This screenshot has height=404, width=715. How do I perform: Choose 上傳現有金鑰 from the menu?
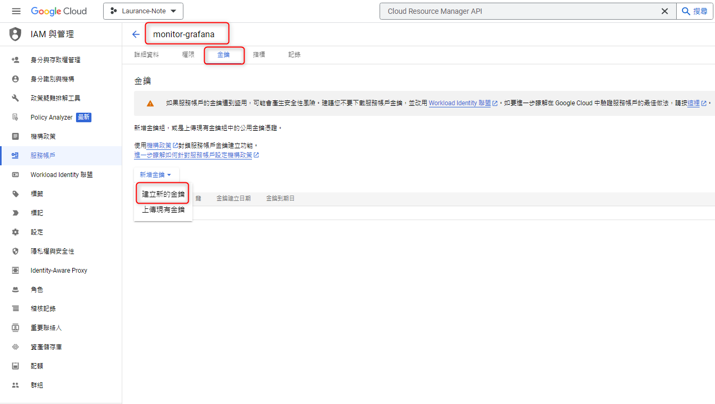tap(163, 210)
